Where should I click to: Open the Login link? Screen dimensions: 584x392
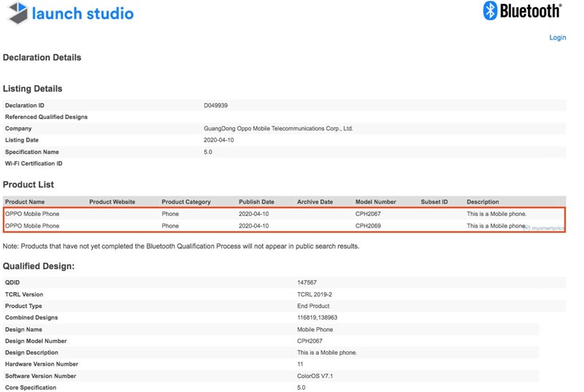point(557,37)
